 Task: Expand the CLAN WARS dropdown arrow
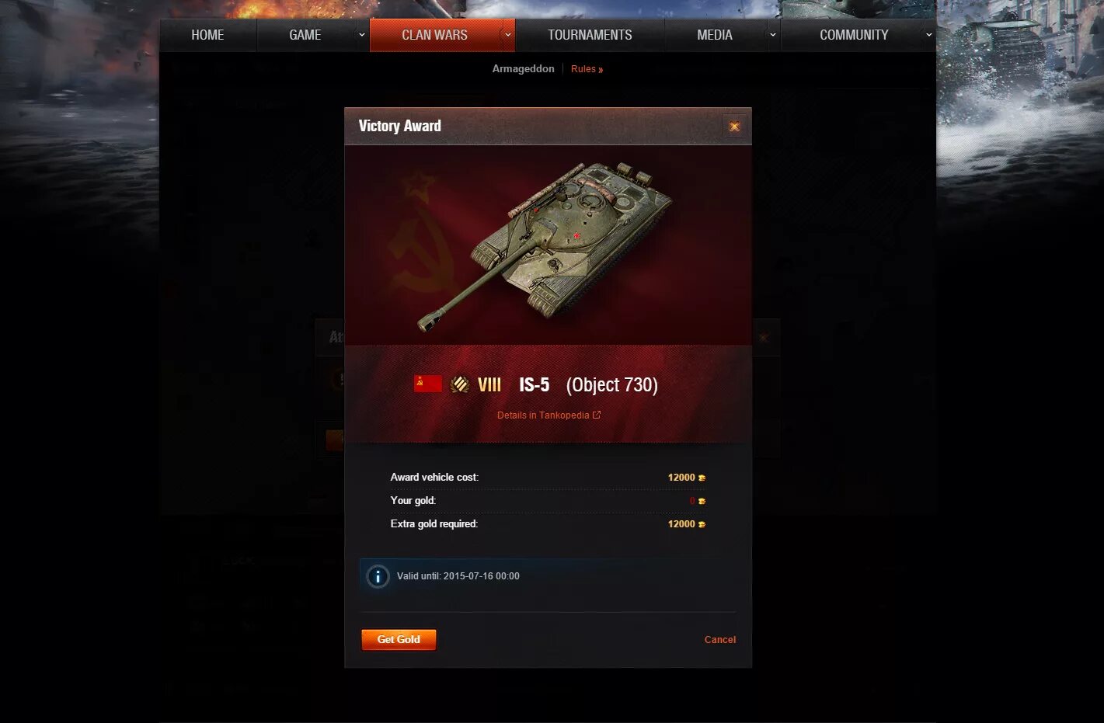[x=508, y=35]
